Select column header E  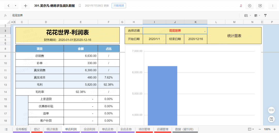(81, 22)
